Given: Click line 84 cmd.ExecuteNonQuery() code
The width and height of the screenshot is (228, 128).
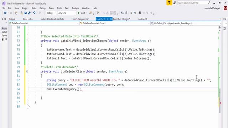Looking at the screenshot, I should click(64, 89).
